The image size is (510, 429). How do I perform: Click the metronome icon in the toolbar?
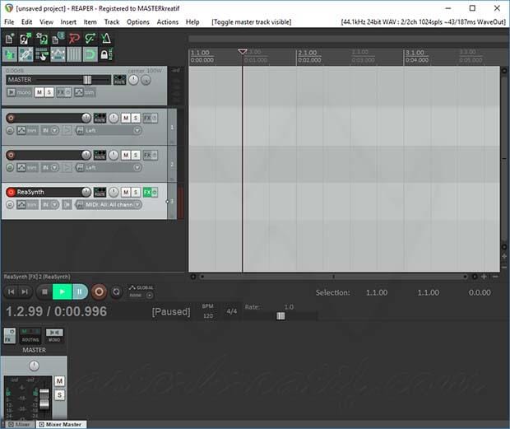(x=106, y=38)
